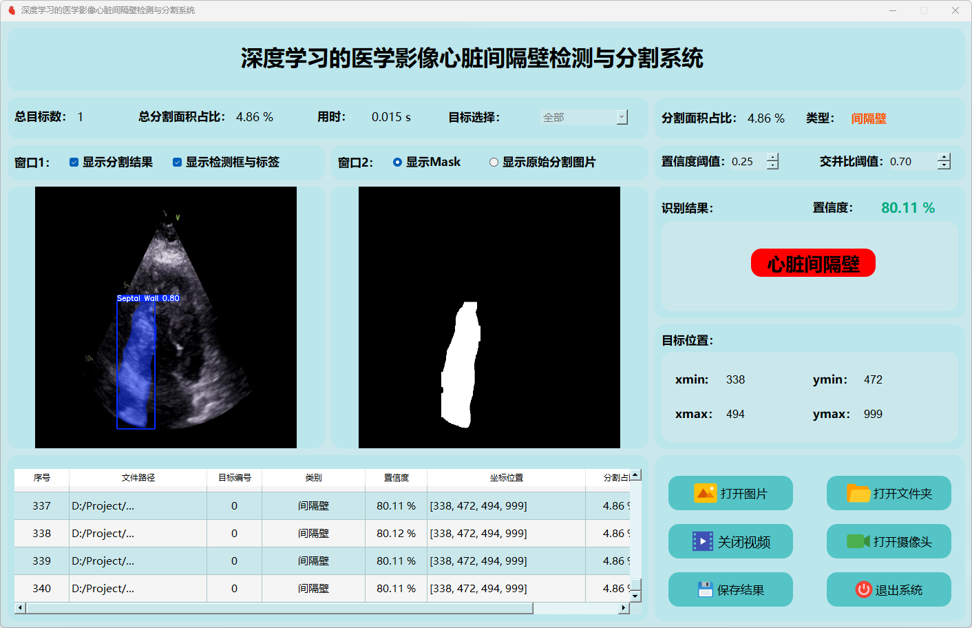Click the floppy disk save icon

[x=705, y=589]
